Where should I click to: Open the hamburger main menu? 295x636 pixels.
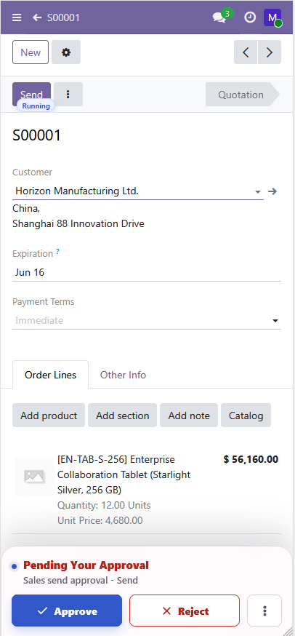[17, 17]
